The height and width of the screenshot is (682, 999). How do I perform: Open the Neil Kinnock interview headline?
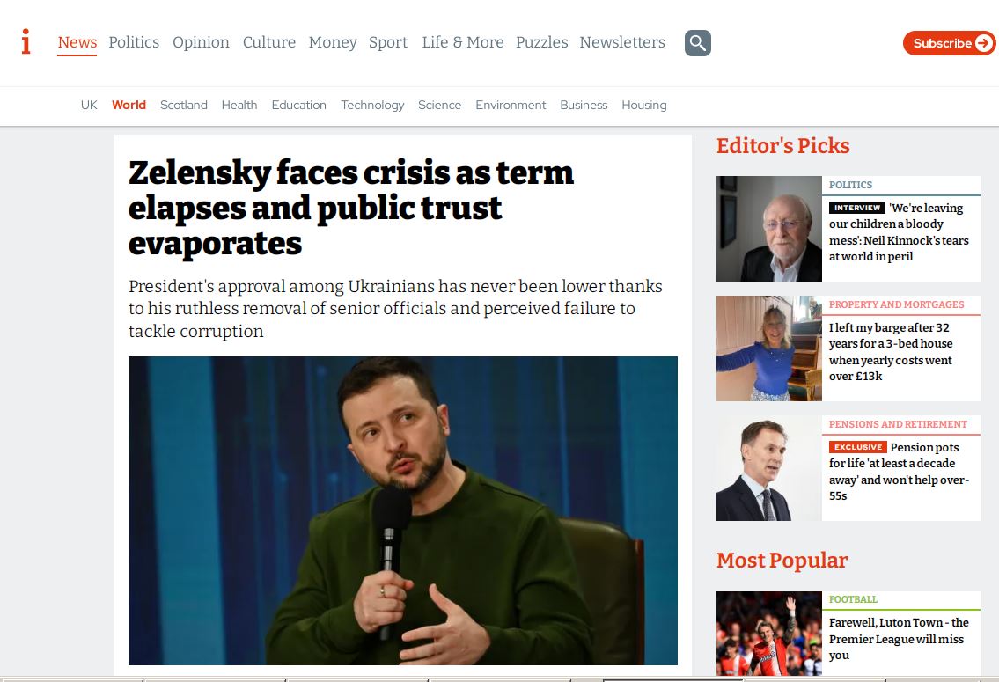coord(899,231)
